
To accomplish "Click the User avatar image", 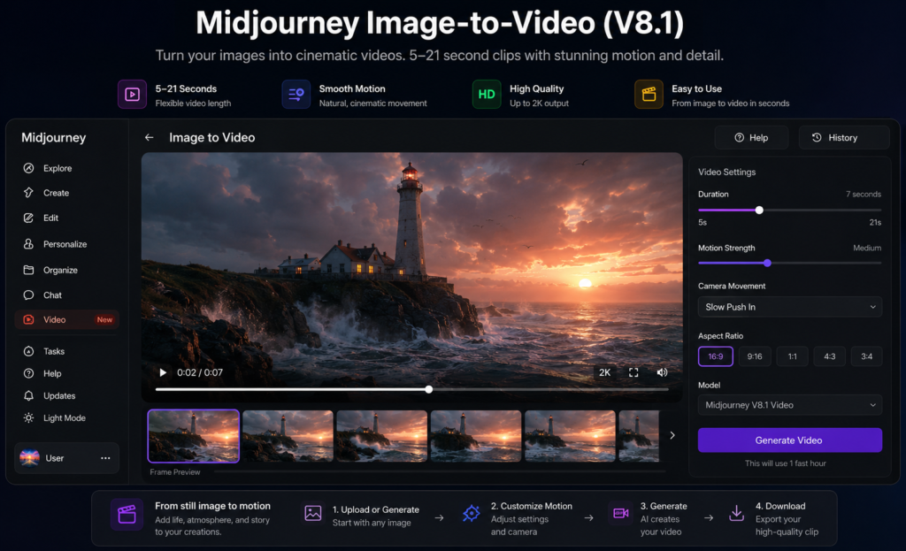I will (x=29, y=458).
